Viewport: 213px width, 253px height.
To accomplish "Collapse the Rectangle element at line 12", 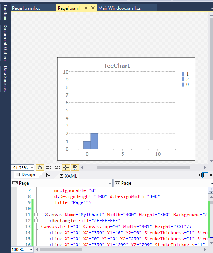I will coord(36,221).
